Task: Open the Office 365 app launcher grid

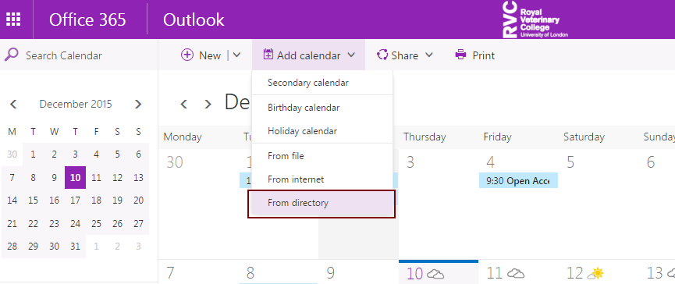Action: [13, 20]
